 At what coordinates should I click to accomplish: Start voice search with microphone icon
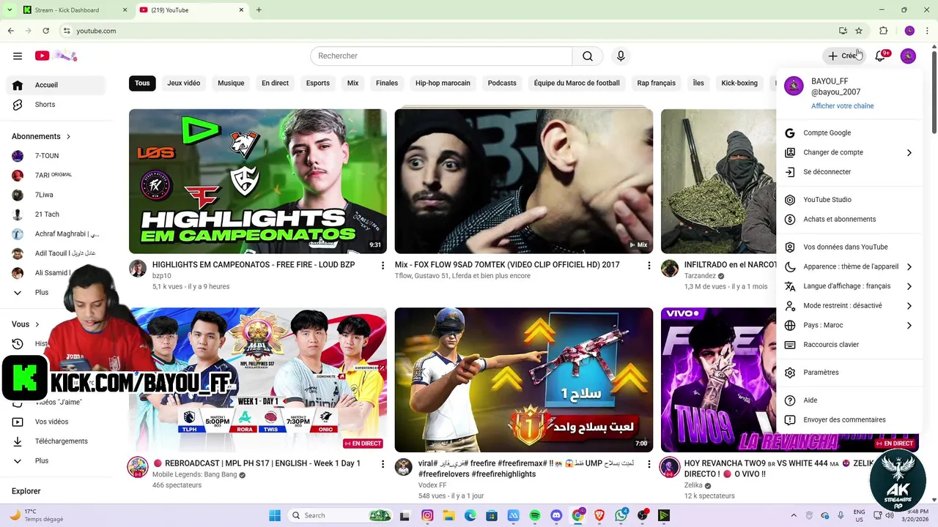click(x=621, y=56)
